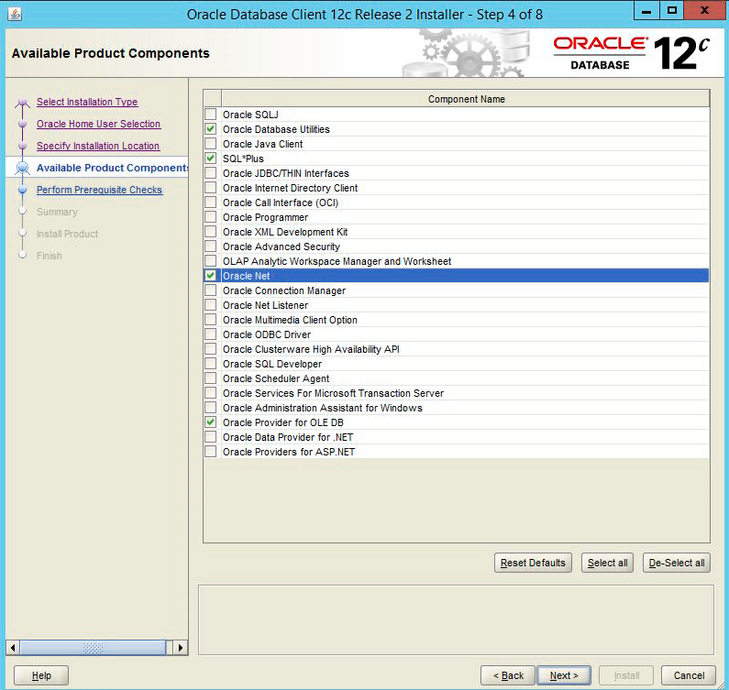This screenshot has width=729, height=690.
Task: Click the Available Product Components step icon
Action: pyautogui.click(x=23, y=169)
